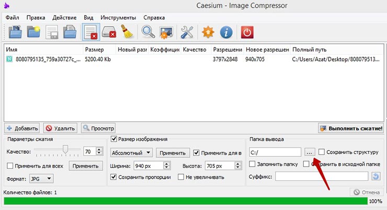The width and height of the screenshot is (387, 210).
Task: Expand the 'Абсолютный' size mode dropdown
Action: 131,153
